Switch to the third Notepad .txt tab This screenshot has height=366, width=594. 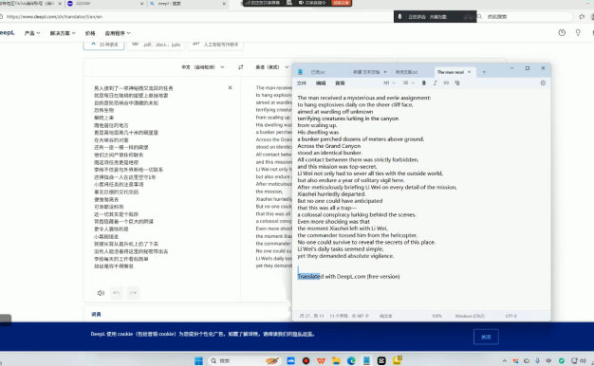pyautogui.click(x=406, y=72)
